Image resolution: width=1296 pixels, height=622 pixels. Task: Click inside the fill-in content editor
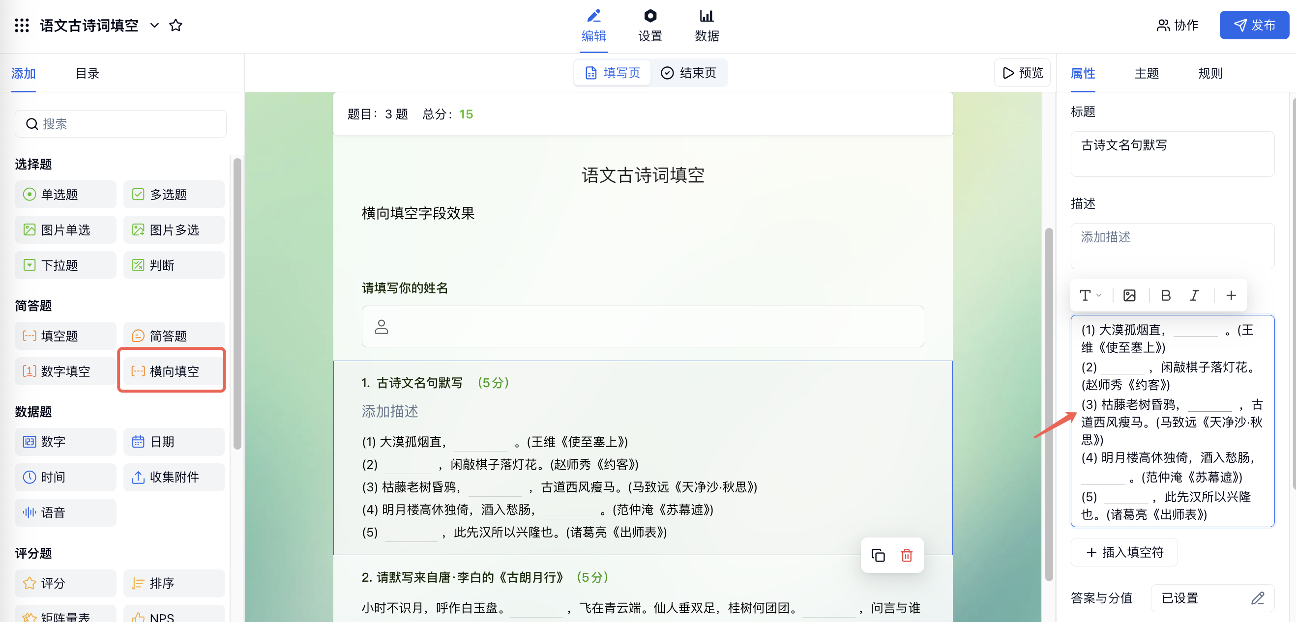tap(1172, 421)
